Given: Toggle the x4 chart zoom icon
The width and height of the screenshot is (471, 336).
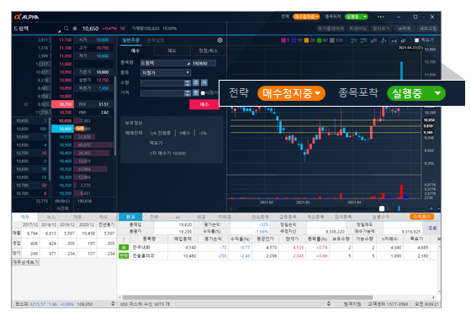Looking at the screenshot, I should [x=394, y=40].
